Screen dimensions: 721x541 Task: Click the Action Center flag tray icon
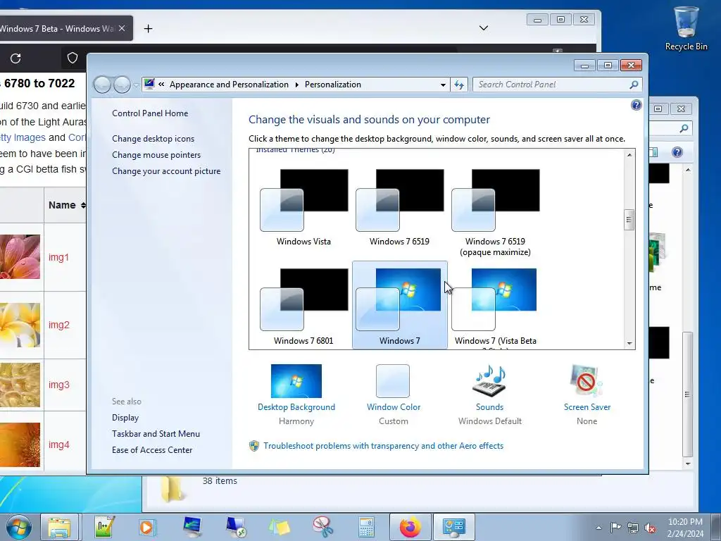[x=615, y=527]
